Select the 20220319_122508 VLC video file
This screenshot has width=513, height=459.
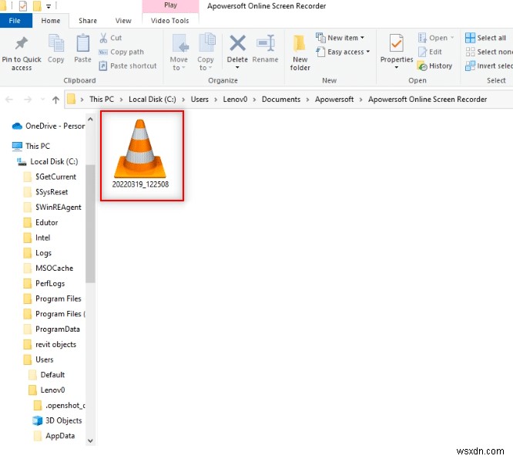pos(141,154)
